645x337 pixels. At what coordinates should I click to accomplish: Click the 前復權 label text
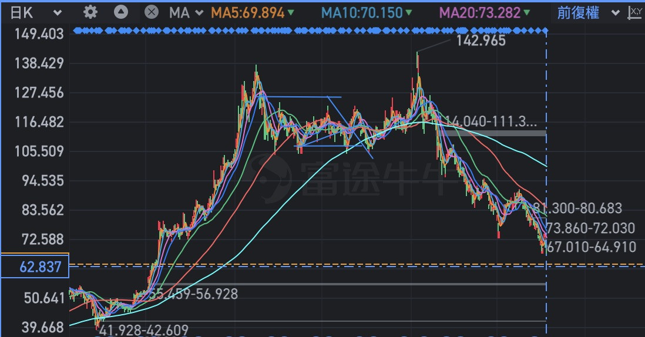click(x=578, y=13)
